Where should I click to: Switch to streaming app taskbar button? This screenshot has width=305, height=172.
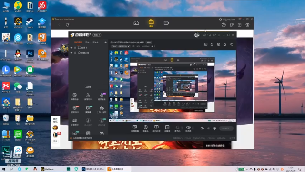pos(118,169)
